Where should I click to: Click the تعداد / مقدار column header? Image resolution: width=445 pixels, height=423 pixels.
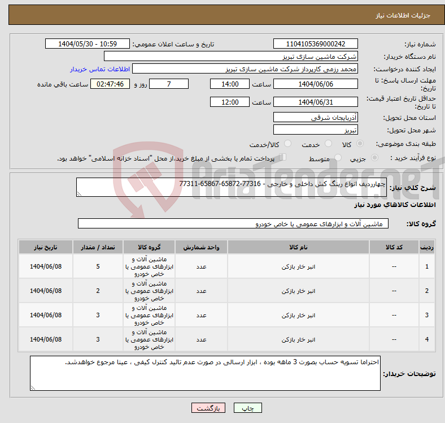pos(98,247)
